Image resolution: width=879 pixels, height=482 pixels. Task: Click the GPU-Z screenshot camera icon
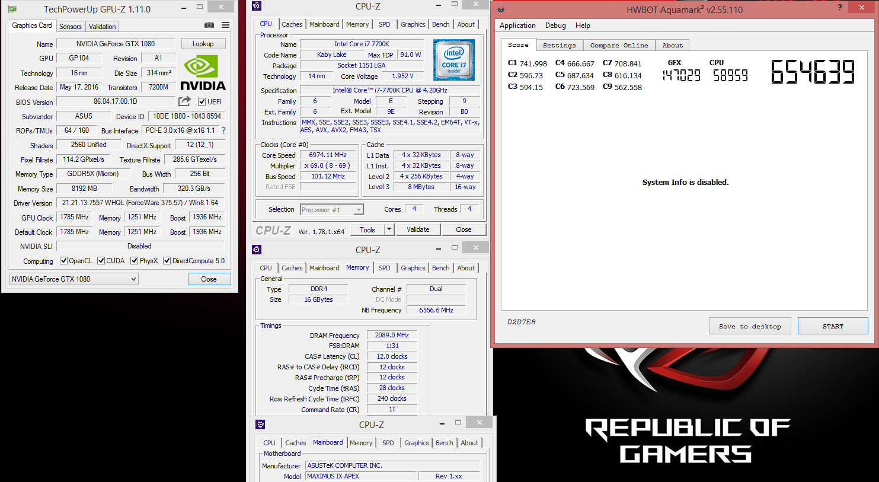point(209,25)
